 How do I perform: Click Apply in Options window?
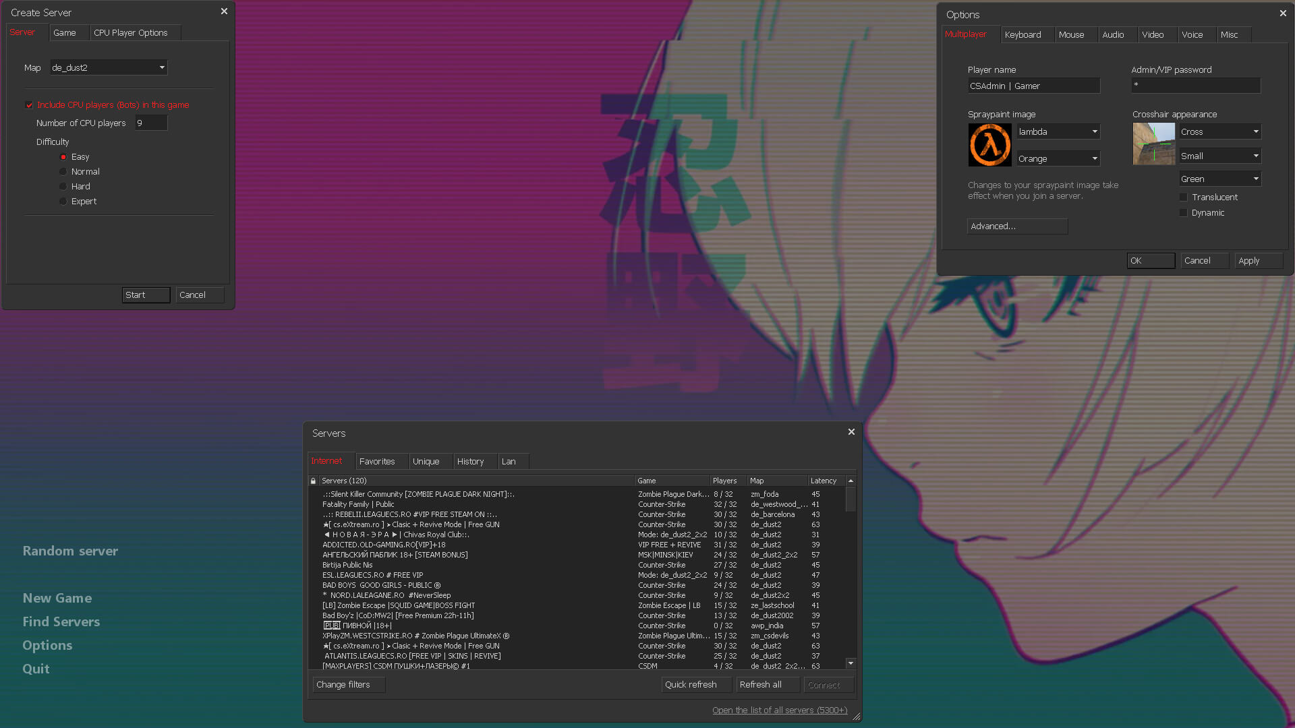1259,261
